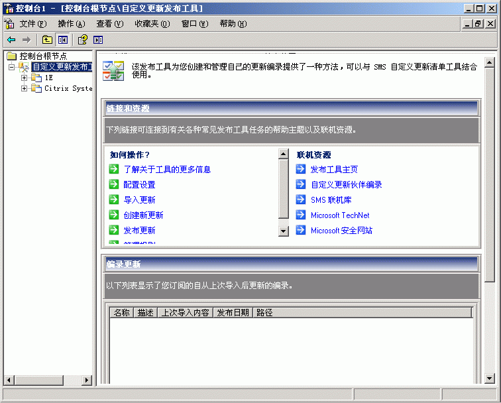Open the 文件(F) menu
Screen dimensions: 501x403
pyautogui.click(x=32, y=24)
